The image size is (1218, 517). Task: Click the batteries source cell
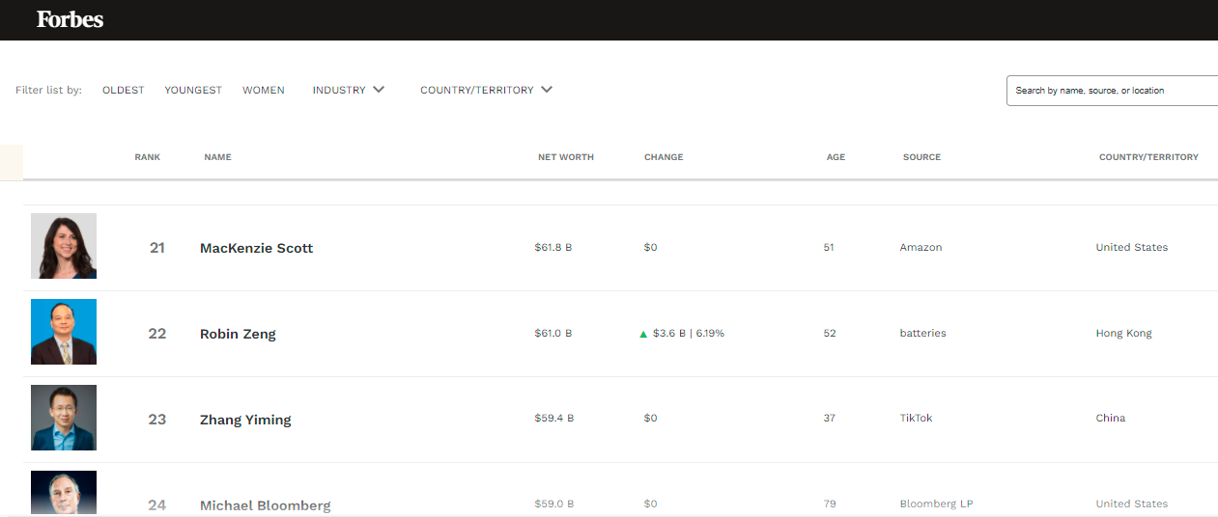coord(922,334)
